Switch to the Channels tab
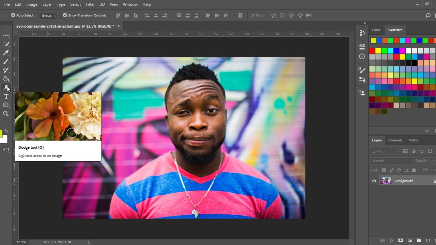 (395, 140)
